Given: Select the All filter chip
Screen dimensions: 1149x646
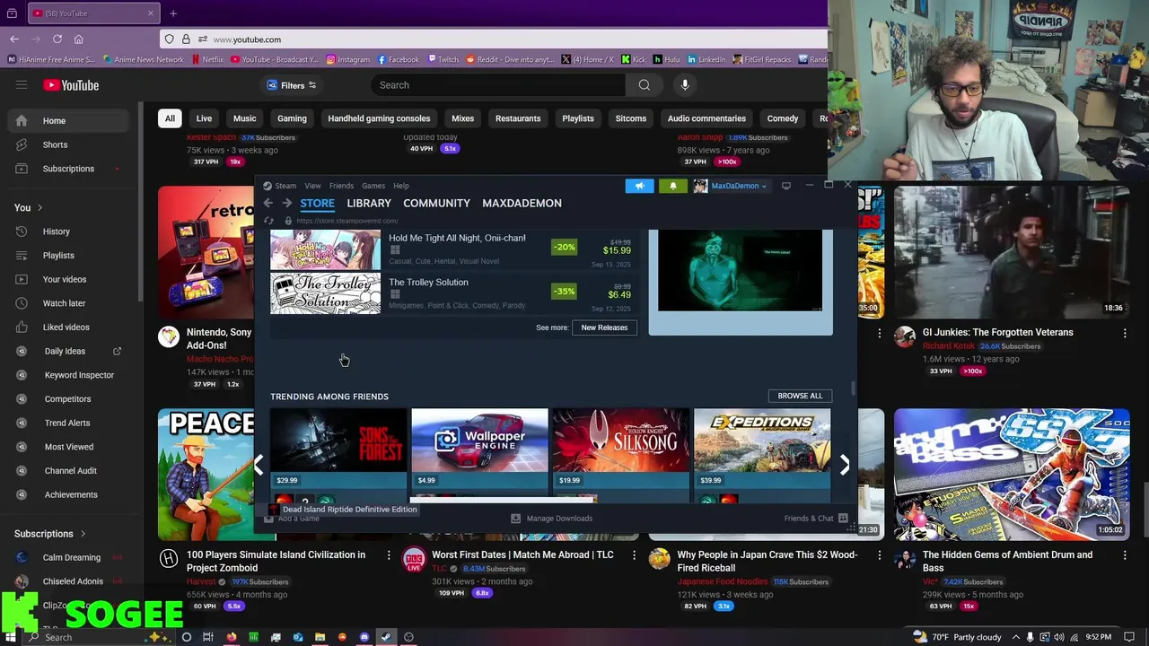Looking at the screenshot, I should click(x=170, y=118).
